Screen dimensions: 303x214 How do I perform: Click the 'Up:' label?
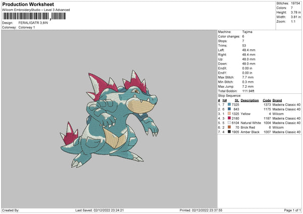pos(221,59)
